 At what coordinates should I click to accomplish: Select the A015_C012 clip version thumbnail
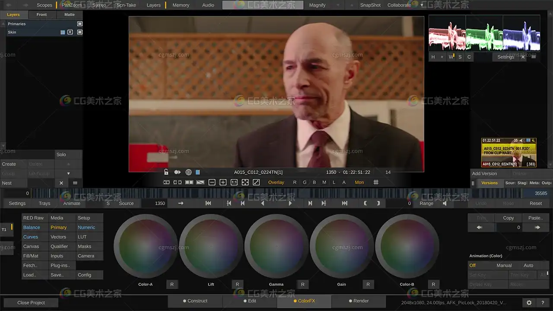[509, 152]
